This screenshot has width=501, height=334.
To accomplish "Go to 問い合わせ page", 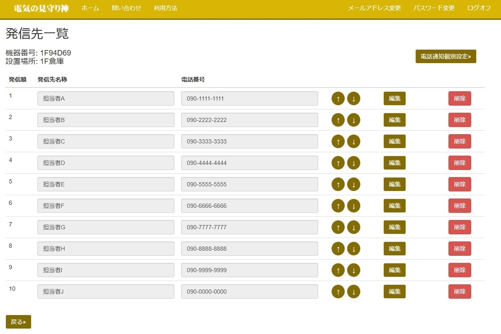I will [x=127, y=8].
